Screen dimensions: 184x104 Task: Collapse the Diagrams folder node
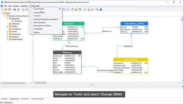(x=7, y=18)
